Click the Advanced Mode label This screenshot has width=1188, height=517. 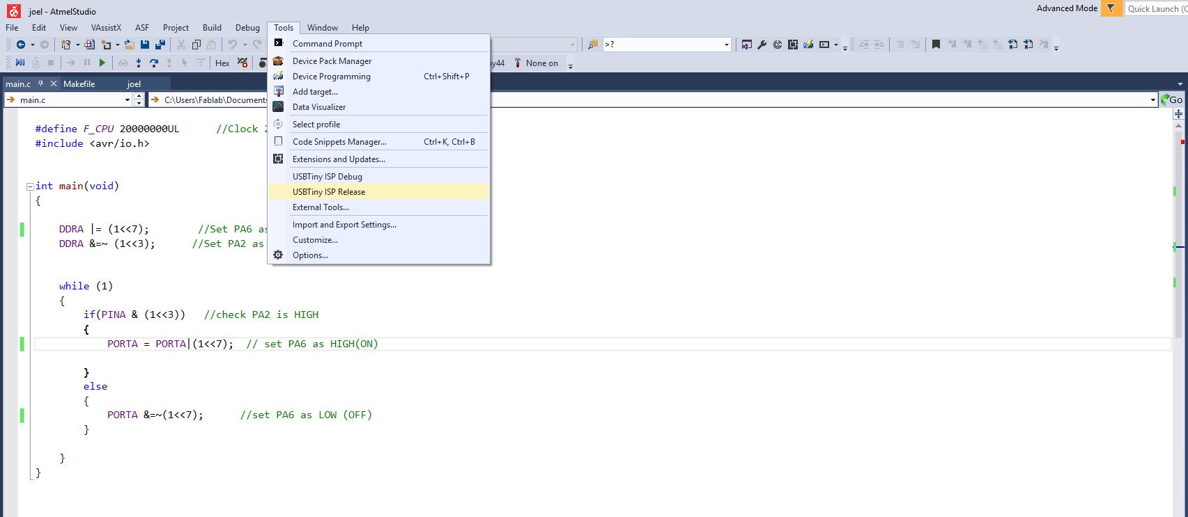coord(1067,8)
